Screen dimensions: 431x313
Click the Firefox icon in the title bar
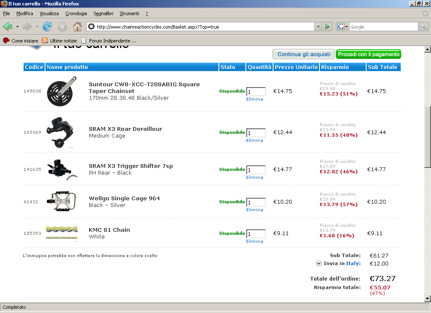tap(4, 3)
